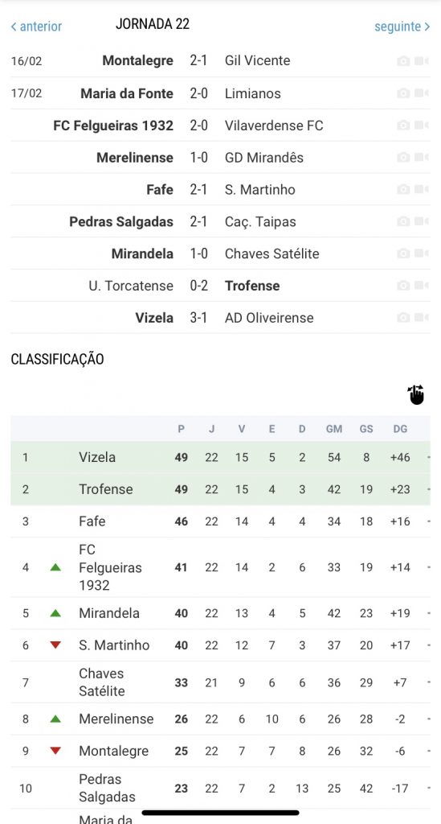The image size is (441, 824).
Task: Tap video icon on Vizela vs AD Oliveirense row
Action: point(422,317)
